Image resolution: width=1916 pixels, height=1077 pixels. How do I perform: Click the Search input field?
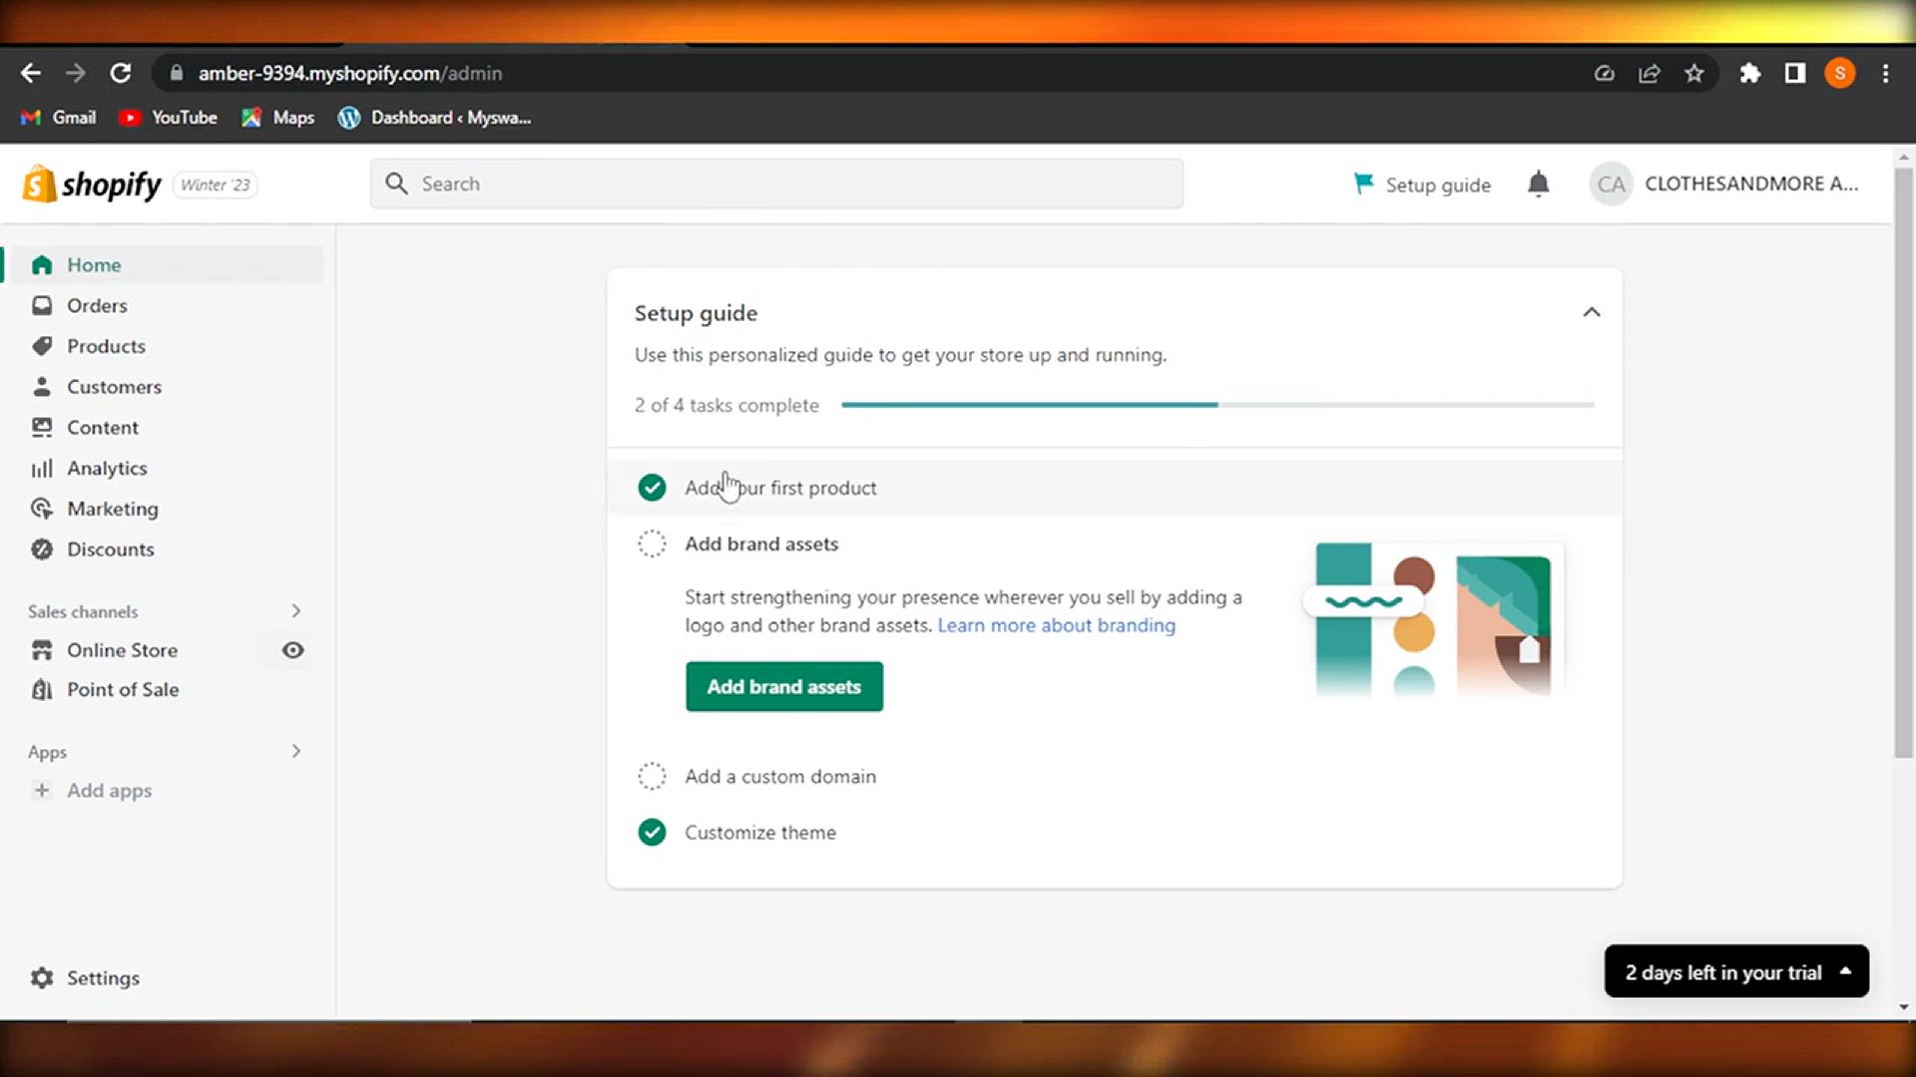pos(776,183)
